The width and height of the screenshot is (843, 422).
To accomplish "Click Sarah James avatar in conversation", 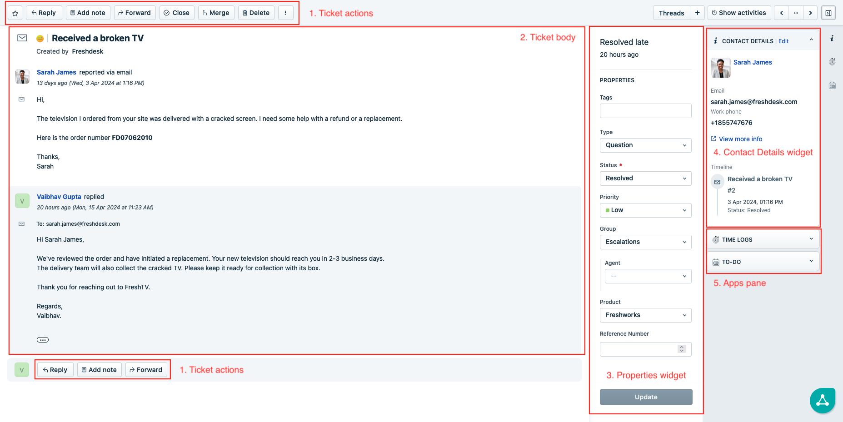I will pos(22,76).
